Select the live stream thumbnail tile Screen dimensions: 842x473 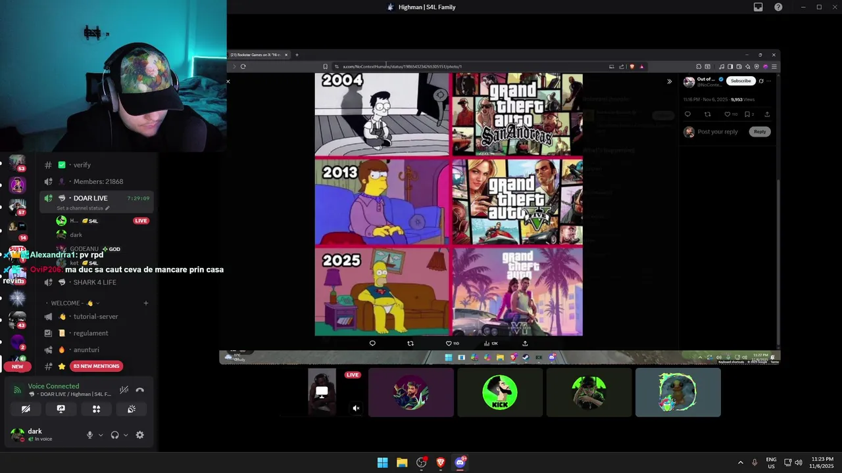coord(322,392)
